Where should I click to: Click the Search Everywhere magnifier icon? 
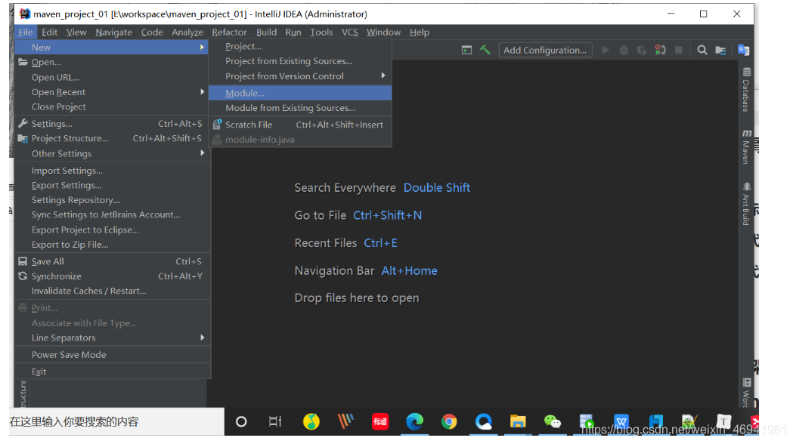tap(702, 50)
